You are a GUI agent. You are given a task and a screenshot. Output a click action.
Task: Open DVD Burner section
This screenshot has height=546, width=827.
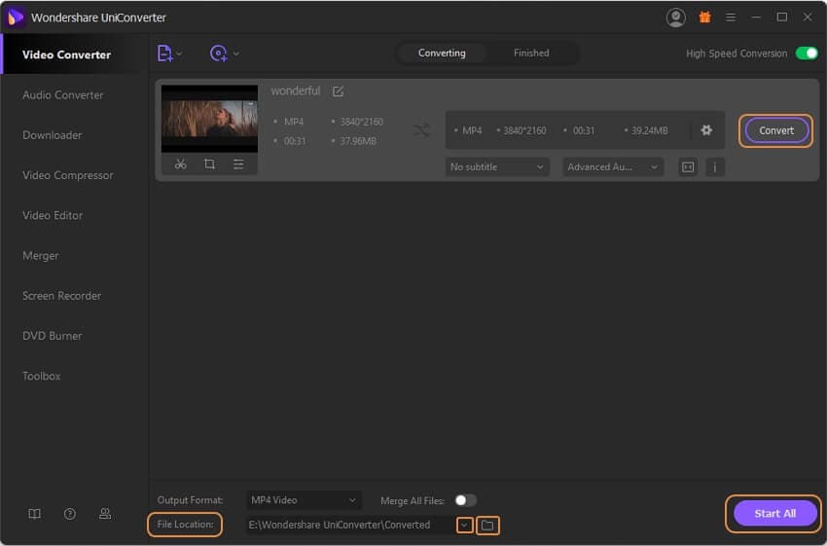pos(53,336)
